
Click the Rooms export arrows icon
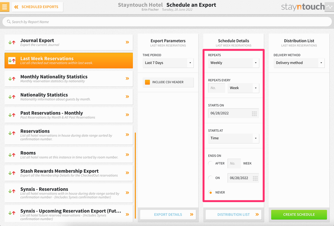(x=12, y=155)
